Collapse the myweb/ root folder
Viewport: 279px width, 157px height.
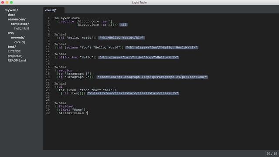coord(11,10)
